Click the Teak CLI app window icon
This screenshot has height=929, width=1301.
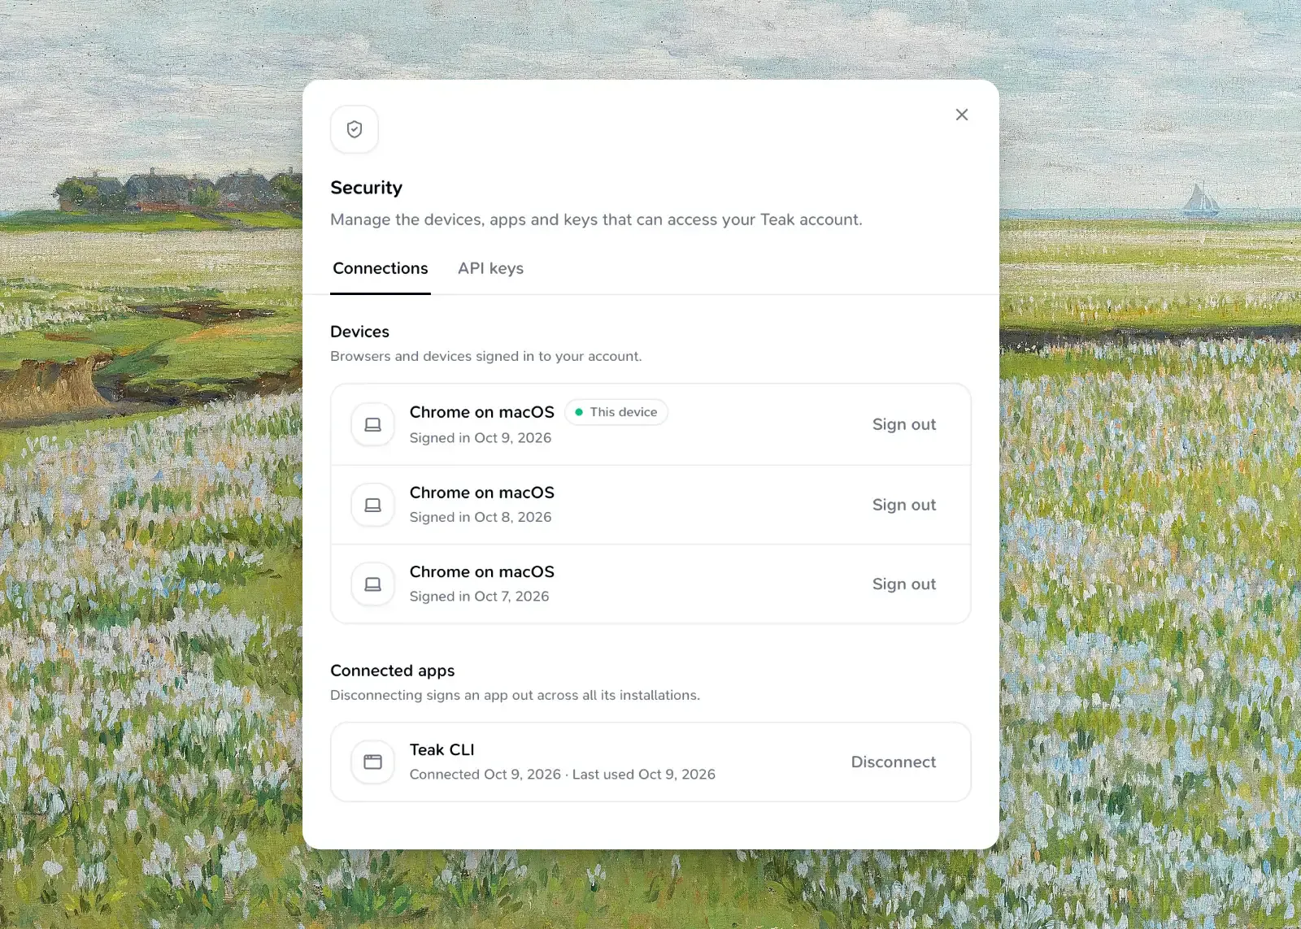372,762
